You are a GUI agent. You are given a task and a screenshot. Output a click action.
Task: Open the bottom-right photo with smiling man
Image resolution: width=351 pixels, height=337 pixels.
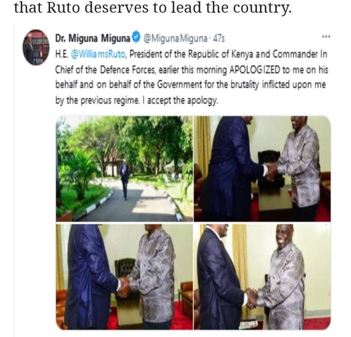point(262,277)
